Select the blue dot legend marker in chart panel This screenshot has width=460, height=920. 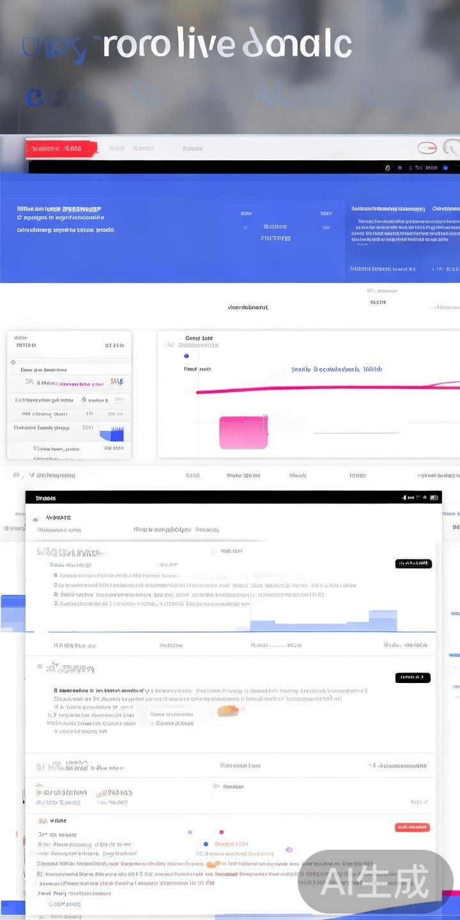pos(187,356)
